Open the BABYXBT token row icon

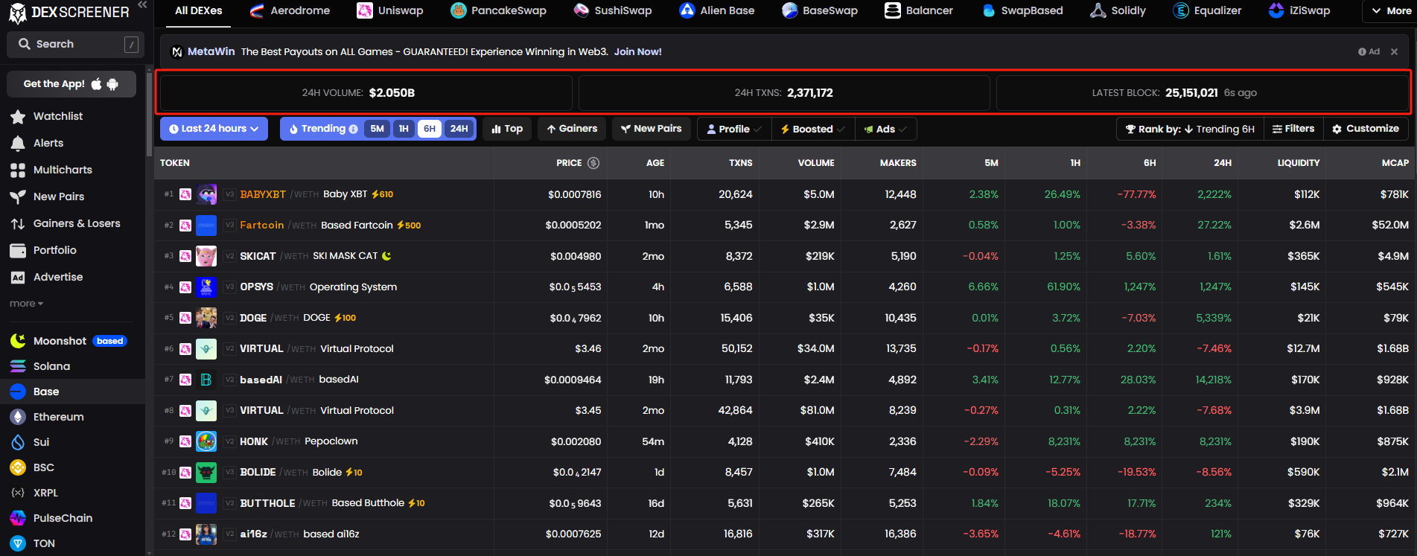[206, 194]
